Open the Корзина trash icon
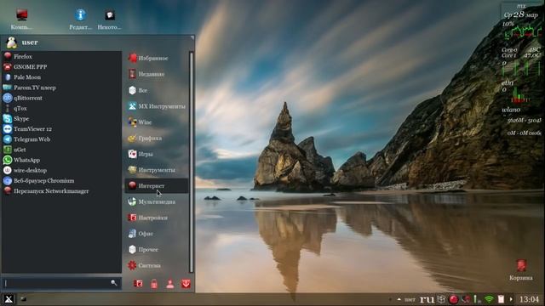The image size is (545, 306). coord(520,270)
